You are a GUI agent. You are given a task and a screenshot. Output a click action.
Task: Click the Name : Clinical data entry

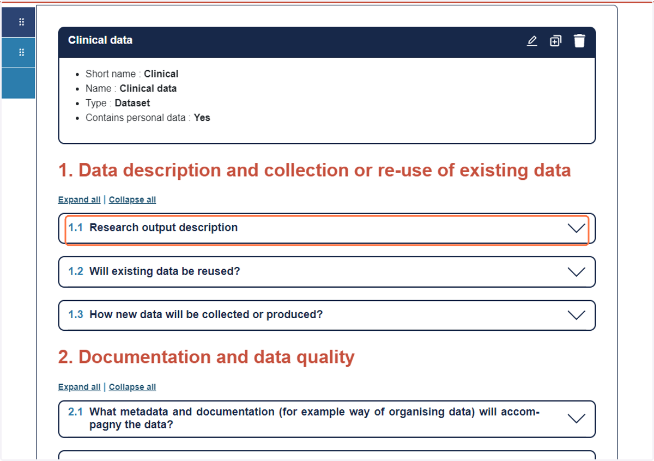(131, 88)
